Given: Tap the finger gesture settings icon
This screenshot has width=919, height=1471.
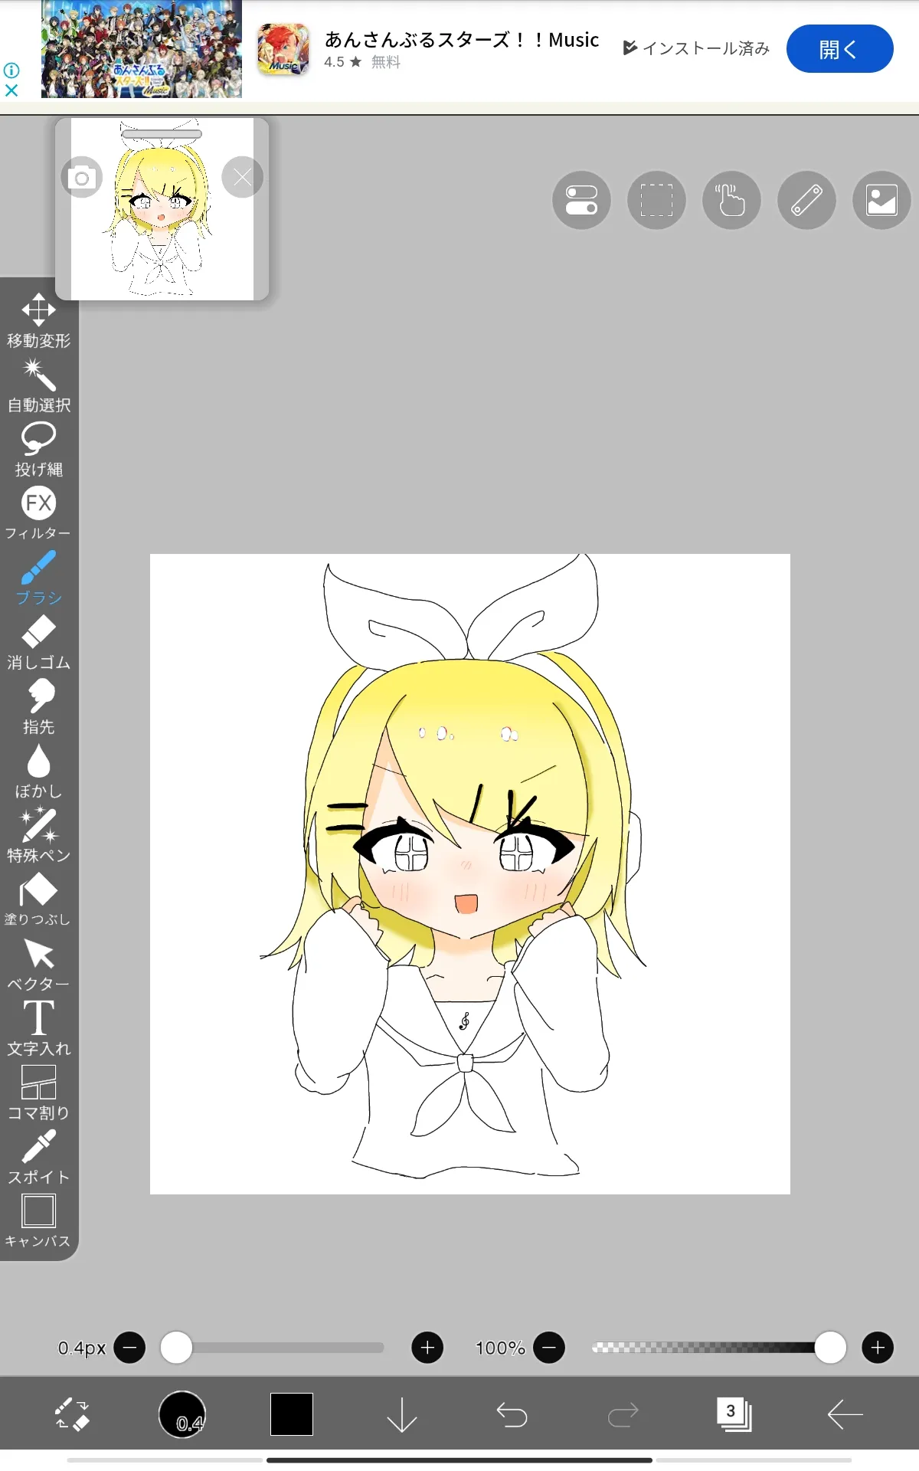Looking at the screenshot, I should 731,200.
